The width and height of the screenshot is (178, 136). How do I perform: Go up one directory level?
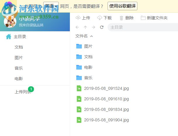[85, 27]
